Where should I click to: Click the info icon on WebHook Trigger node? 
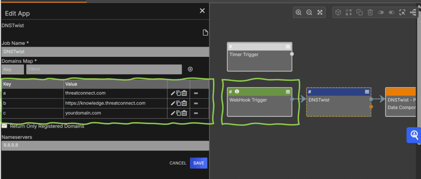pos(237,92)
